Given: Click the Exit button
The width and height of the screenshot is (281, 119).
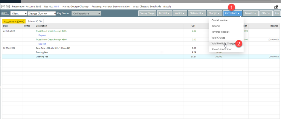Looking at the screenshot, I should pos(277,13).
